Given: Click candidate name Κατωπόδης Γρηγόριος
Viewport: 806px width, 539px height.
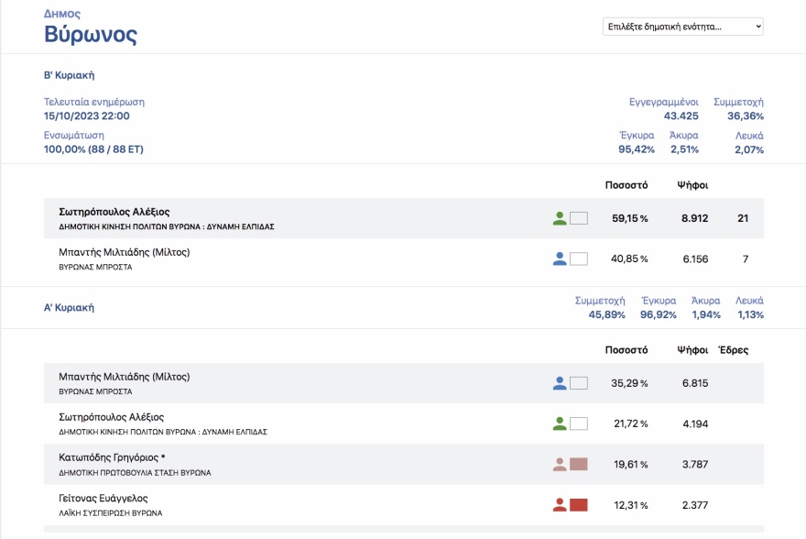Looking at the screenshot, I should click(112, 457).
